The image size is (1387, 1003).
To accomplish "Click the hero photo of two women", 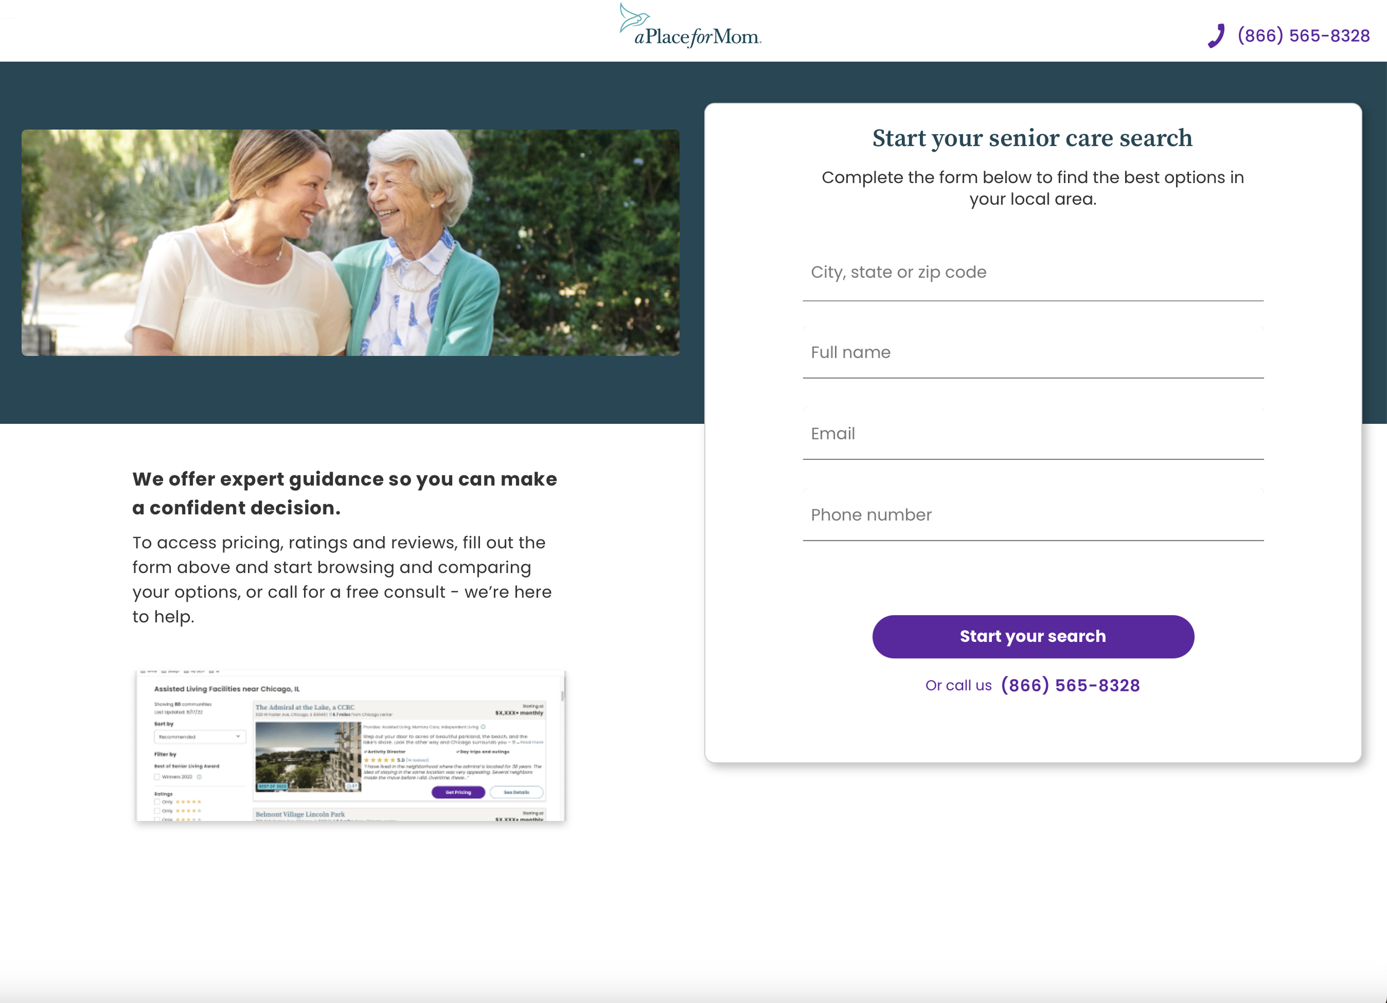I will click(351, 243).
